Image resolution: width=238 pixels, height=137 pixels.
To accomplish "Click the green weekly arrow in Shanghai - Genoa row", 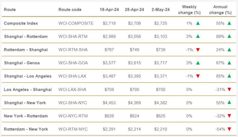I will click(198, 63).
